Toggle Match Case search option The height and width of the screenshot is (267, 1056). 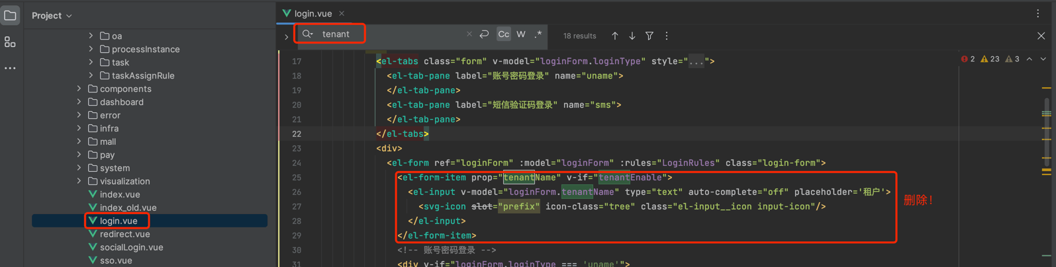[503, 34]
